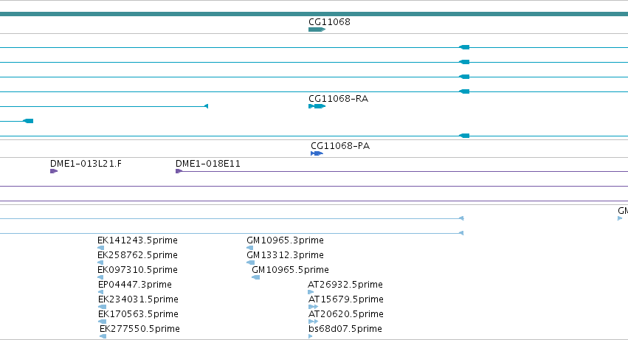This screenshot has height=340, width=628.
Task: Click the bs68d07.5prime label
Action: 345,329
